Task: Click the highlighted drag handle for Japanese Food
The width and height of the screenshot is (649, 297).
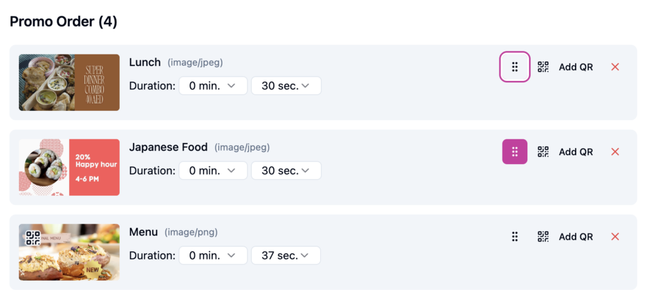Action: pyautogui.click(x=515, y=152)
